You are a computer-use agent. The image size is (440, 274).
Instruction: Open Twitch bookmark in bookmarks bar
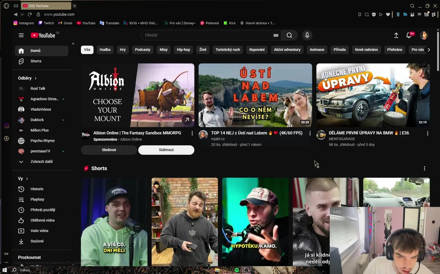click(46, 23)
